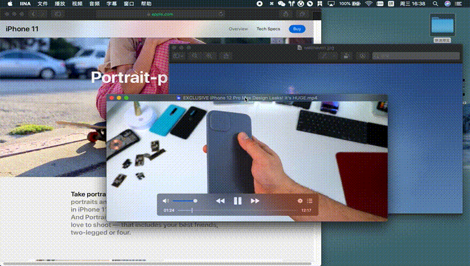Click Safari's share button
The height and width of the screenshot is (266, 470).
[286, 14]
